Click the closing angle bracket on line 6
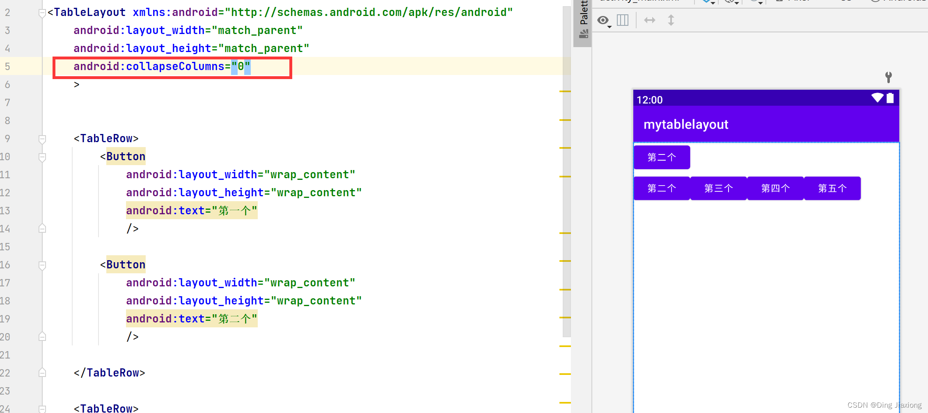This screenshot has height=413, width=928. [77, 84]
